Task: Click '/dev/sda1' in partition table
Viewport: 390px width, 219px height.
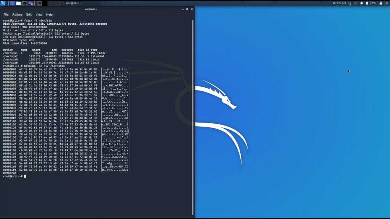Action: (x=10, y=53)
